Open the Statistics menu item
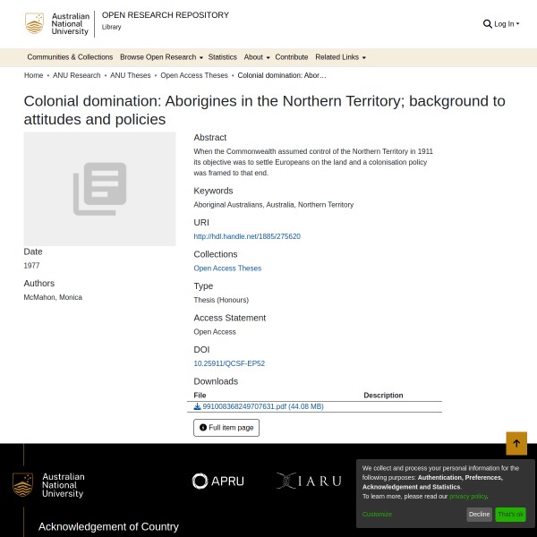537x537 pixels. click(x=222, y=57)
